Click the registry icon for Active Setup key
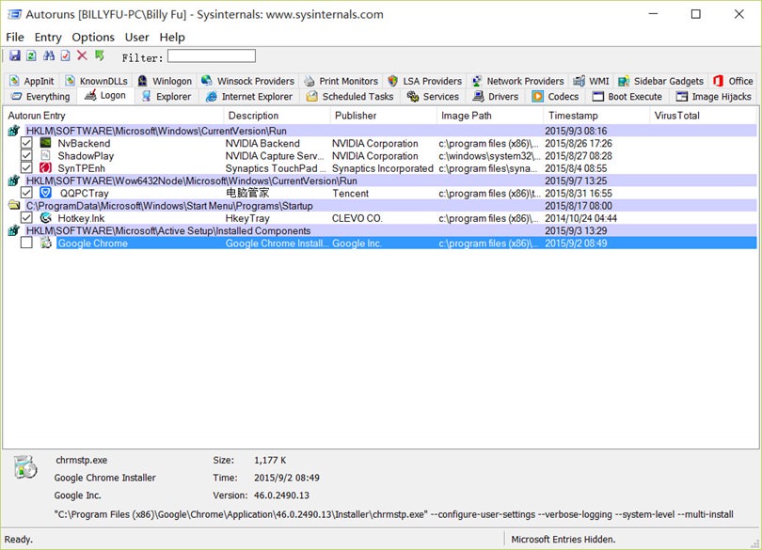Screen dimensions: 762x550 pos(13,230)
